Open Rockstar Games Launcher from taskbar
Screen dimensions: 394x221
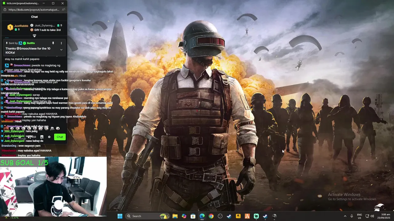point(238,216)
